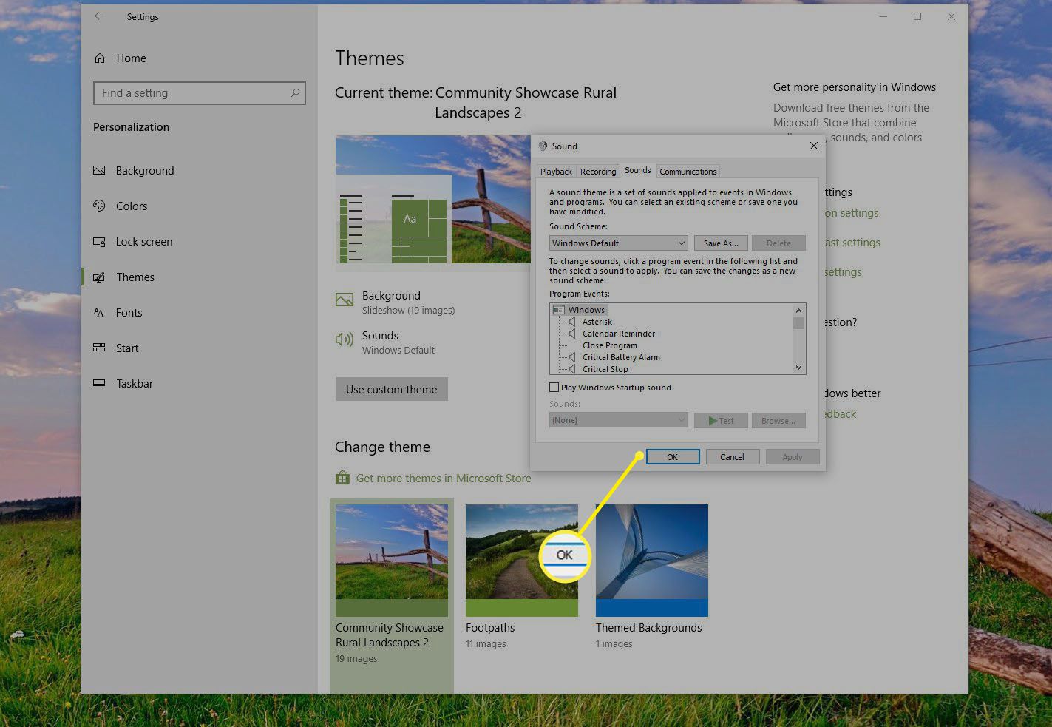Click the Colors palette icon in sidebar
Image resolution: width=1052 pixels, height=727 pixels.
click(x=99, y=206)
